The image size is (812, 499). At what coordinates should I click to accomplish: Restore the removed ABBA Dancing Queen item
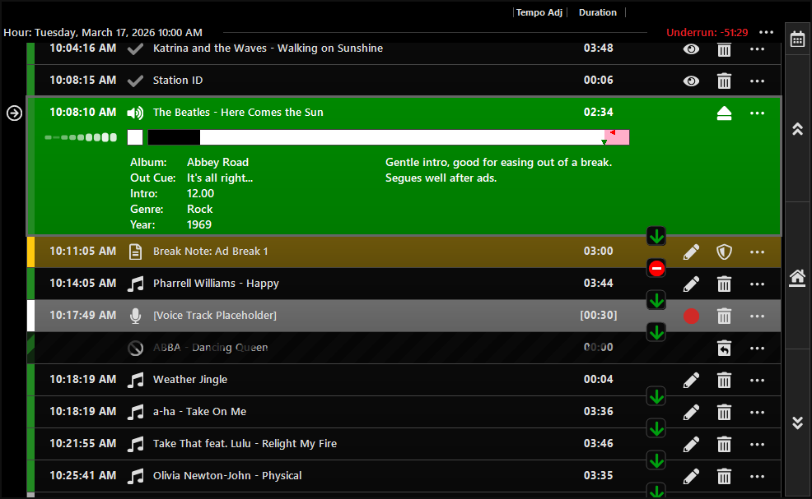click(x=724, y=348)
